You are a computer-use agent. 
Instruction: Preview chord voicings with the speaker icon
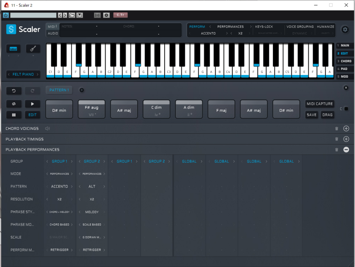pos(47,129)
